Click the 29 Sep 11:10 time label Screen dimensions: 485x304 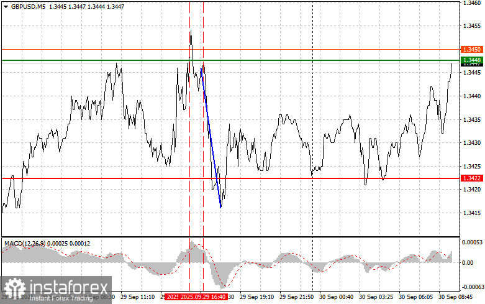point(138,297)
